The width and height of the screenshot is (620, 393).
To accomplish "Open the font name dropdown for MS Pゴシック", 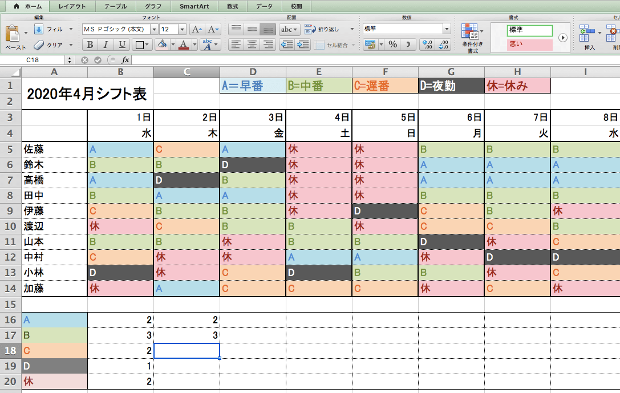I will 154,29.
